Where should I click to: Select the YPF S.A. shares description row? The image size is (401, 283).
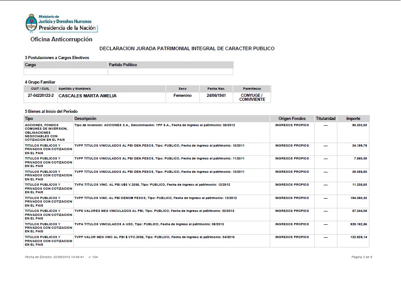click(x=154, y=125)
